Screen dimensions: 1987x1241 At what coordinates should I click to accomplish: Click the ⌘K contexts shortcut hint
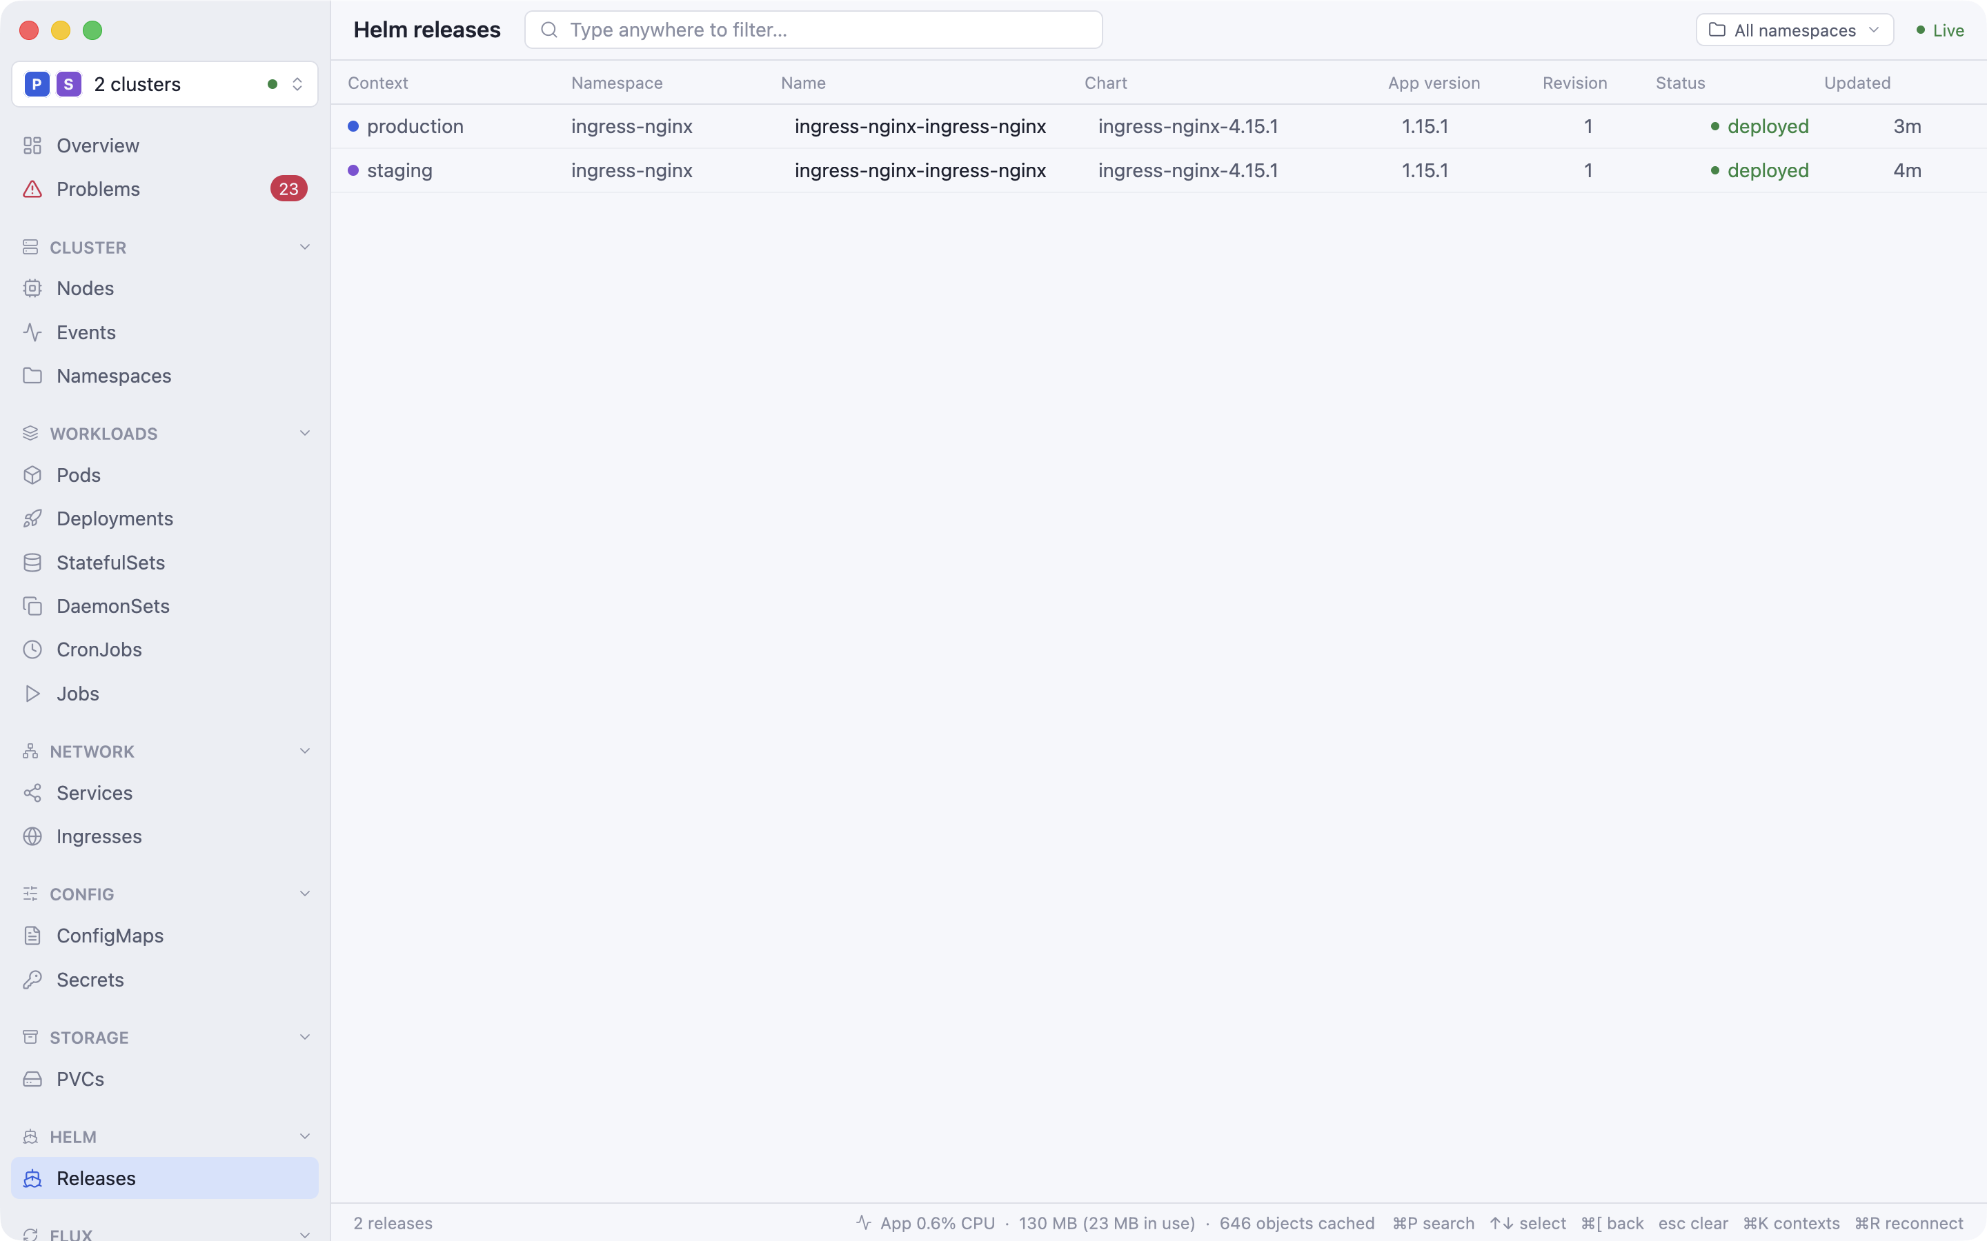[1791, 1223]
